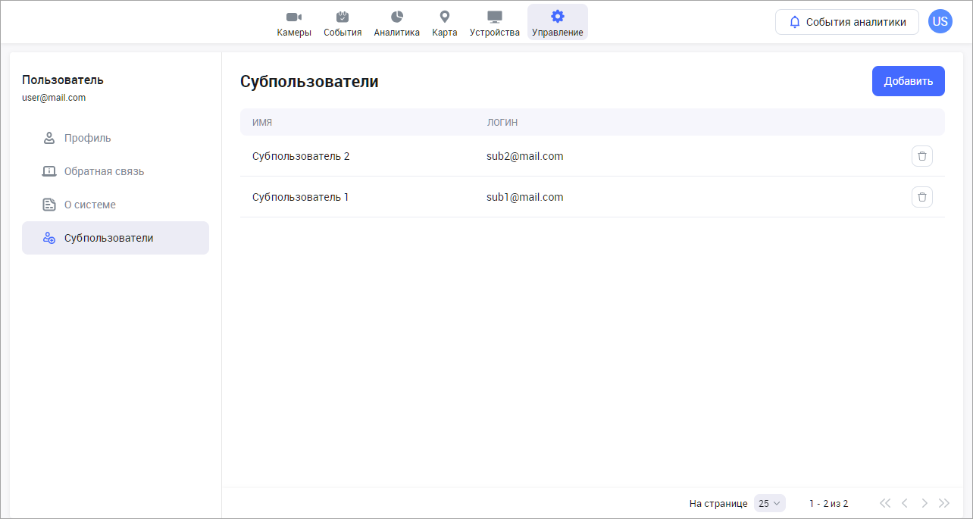Open Обратная связь in the sidebar
The width and height of the screenshot is (973, 519).
click(104, 171)
